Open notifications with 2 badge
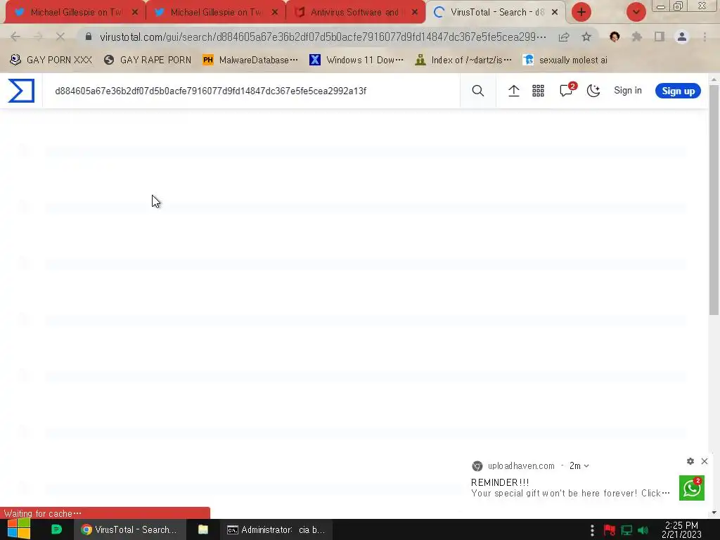Image resolution: width=720 pixels, height=540 pixels. pos(567,89)
